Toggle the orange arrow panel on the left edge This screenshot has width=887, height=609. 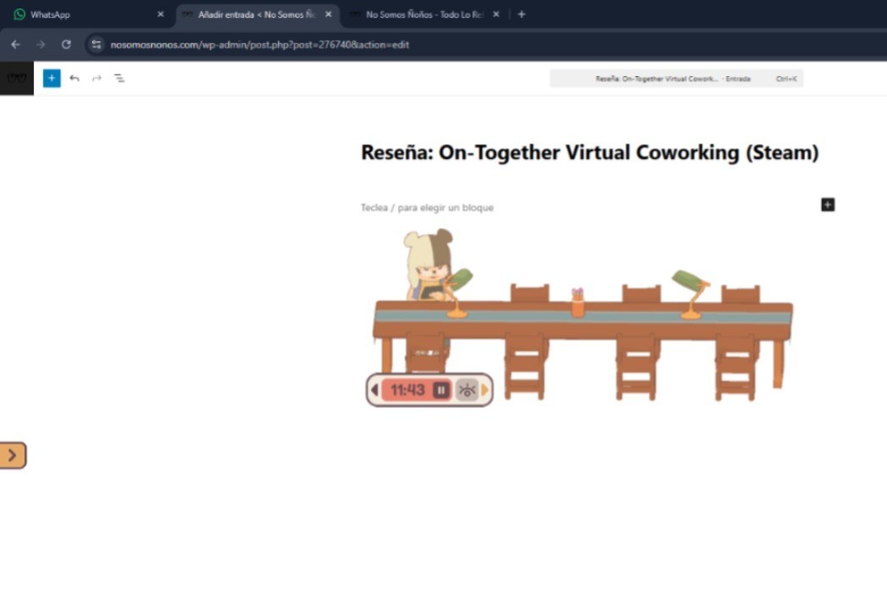click(13, 454)
